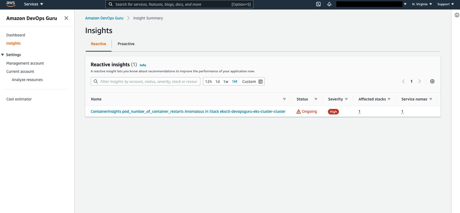
Task: Sort by Status column arrow
Action: coord(316,99)
